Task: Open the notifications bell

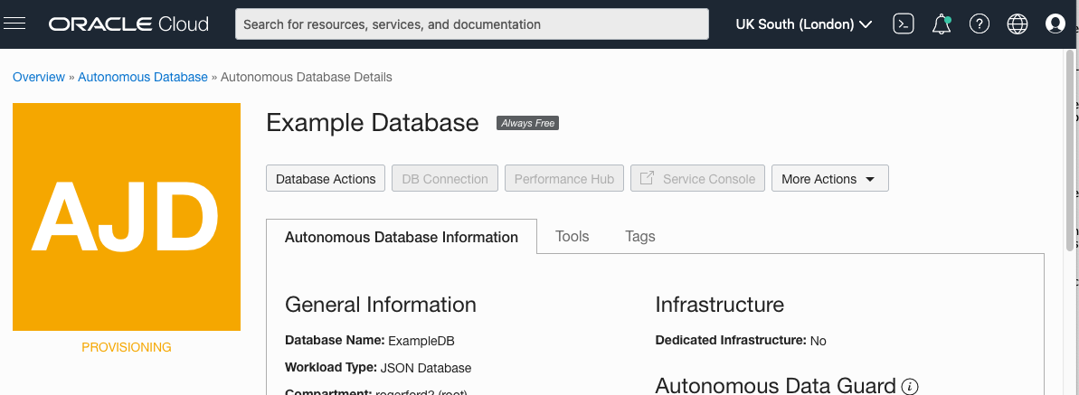Action: point(942,24)
